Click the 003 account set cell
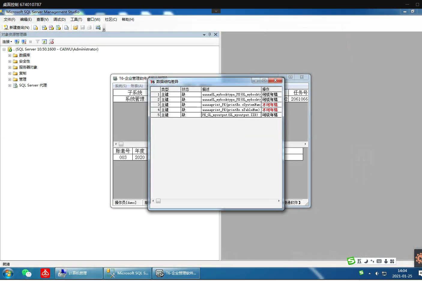 pos(123,157)
